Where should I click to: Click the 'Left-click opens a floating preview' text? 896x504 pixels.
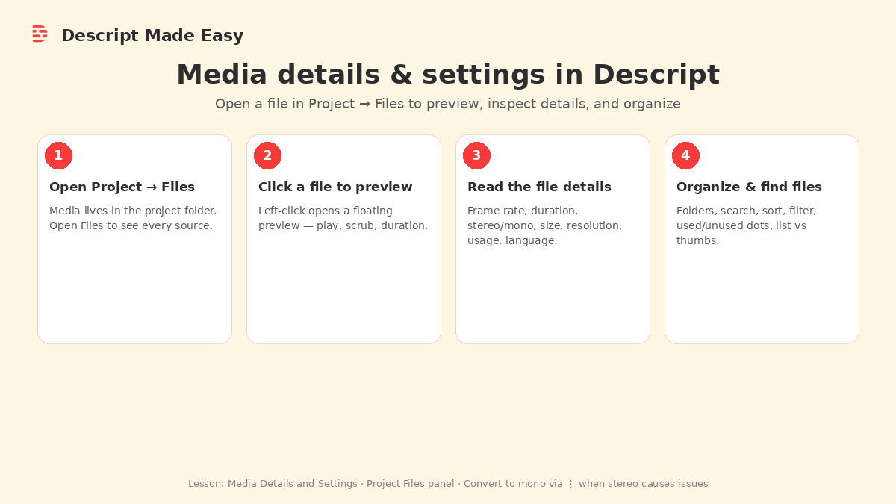pyautogui.click(x=343, y=218)
